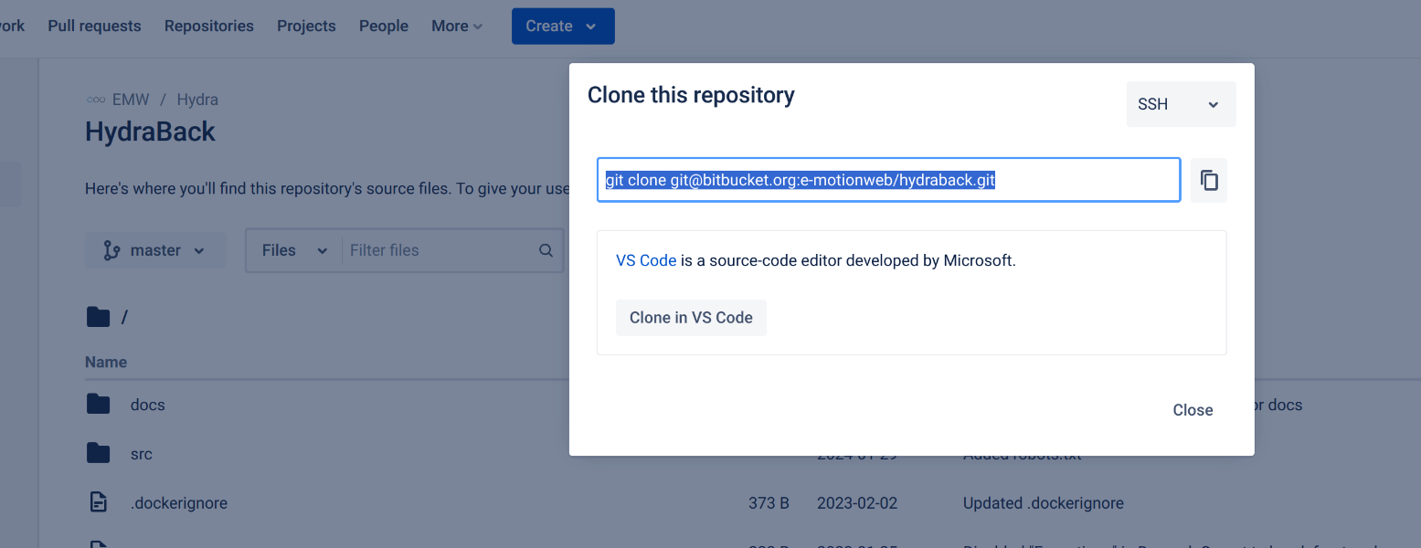Click the git clone URL text field

[887, 181]
